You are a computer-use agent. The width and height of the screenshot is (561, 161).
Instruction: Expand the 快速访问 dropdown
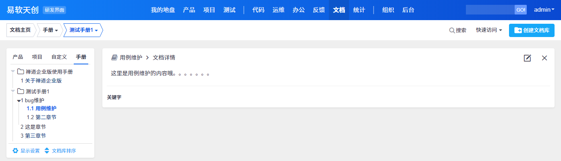click(489, 30)
